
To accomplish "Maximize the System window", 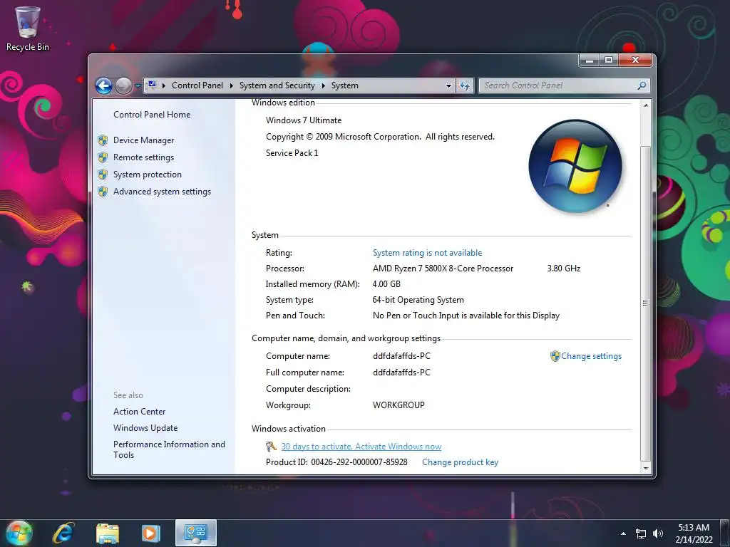I will click(x=609, y=60).
